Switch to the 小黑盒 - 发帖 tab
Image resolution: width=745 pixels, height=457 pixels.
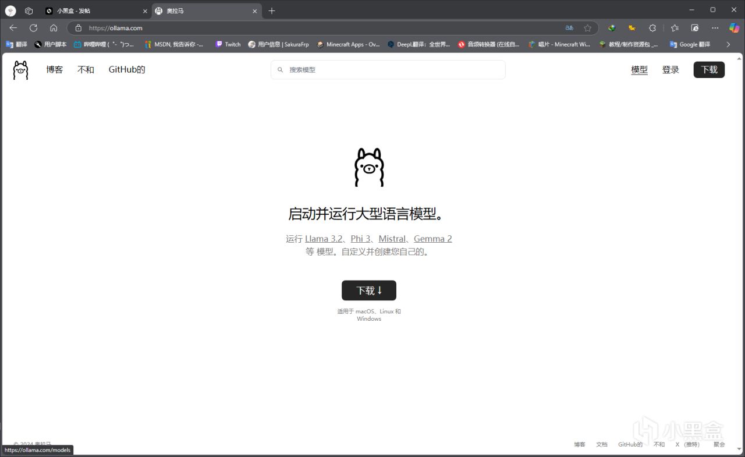coord(95,10)
